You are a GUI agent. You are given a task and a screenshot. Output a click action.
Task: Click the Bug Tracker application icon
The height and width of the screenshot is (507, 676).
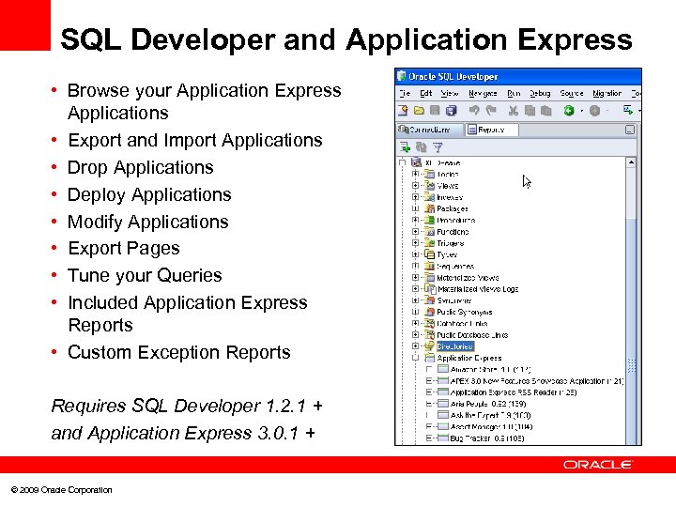pos(443,438)
